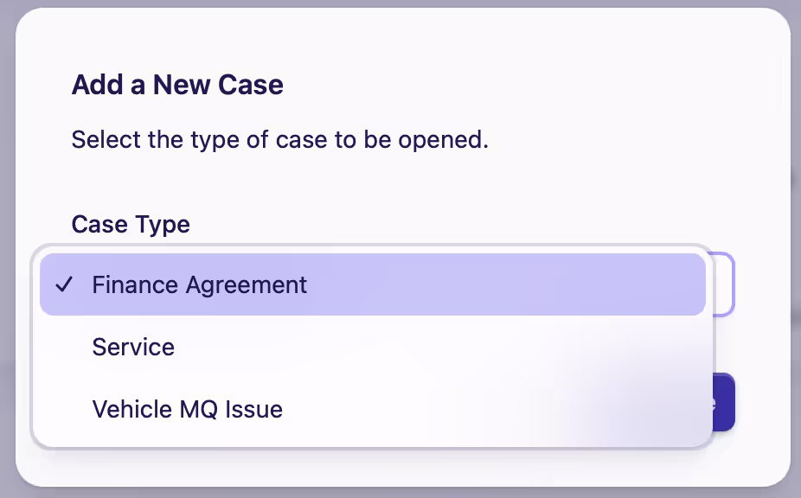Click the Case Type label
The height and width of the screenshot is (498, 801).
coord(130,224)
